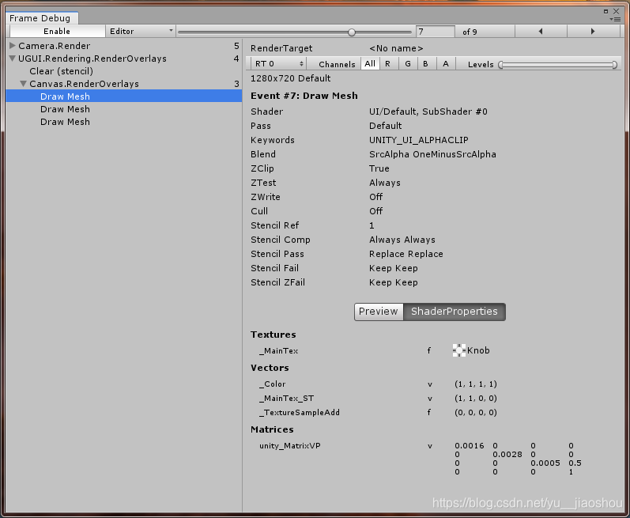Close the Frame Debug window
The image size is (630, 518).
click(616, 11)
